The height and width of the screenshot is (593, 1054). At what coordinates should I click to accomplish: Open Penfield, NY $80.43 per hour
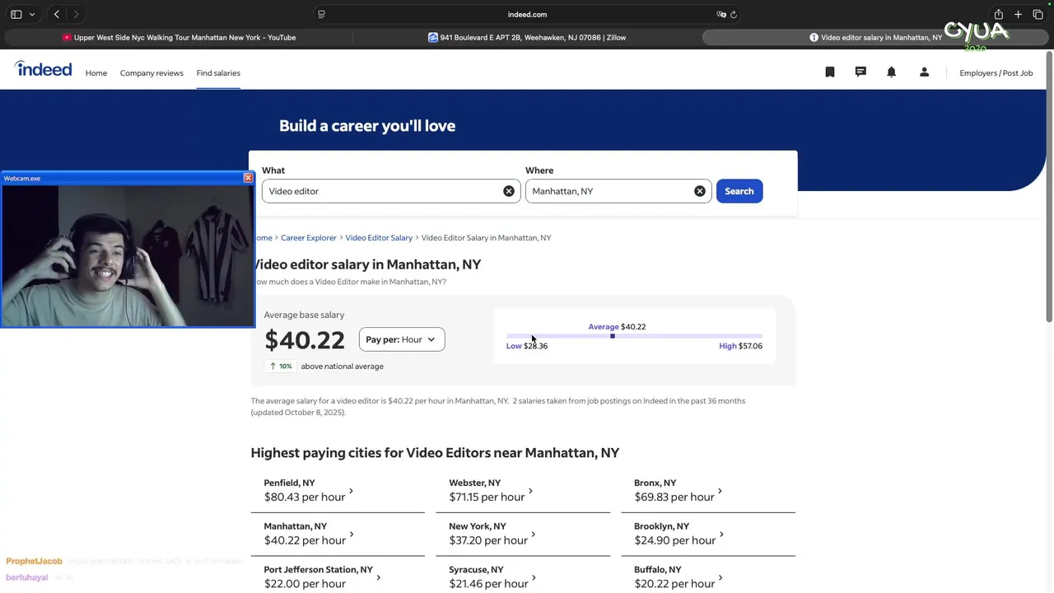click(x=338, y=490)
